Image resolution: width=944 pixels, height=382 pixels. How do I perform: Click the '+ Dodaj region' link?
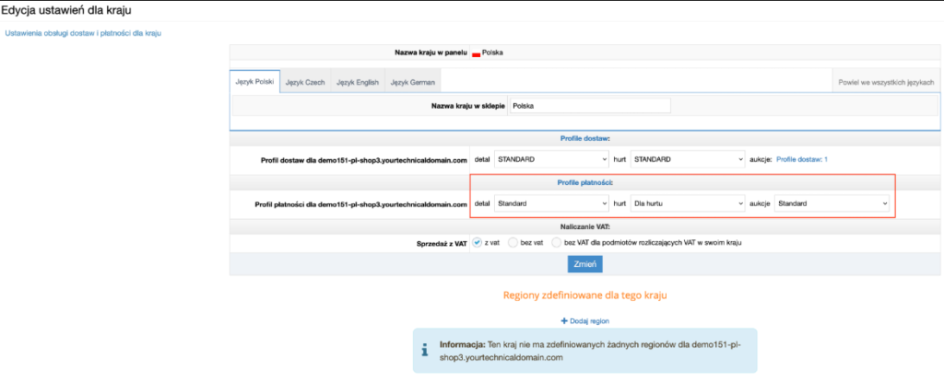[x=584, y=320]
